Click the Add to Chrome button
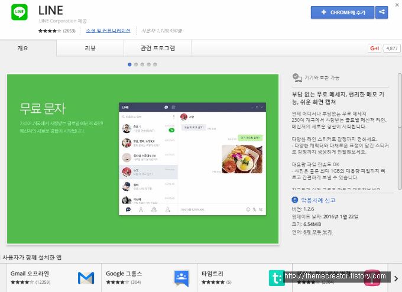The height and width of the screenshot is (292, 402). pos(342,12)
